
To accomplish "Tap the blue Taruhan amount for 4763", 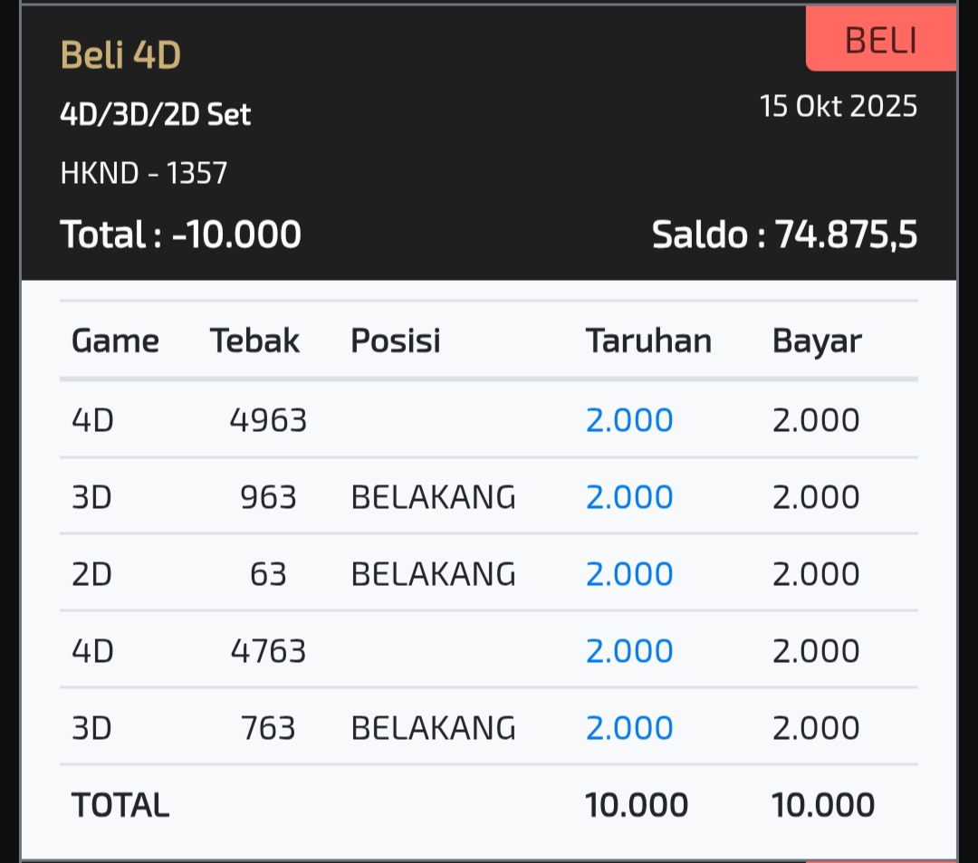I will pos(629,651).
